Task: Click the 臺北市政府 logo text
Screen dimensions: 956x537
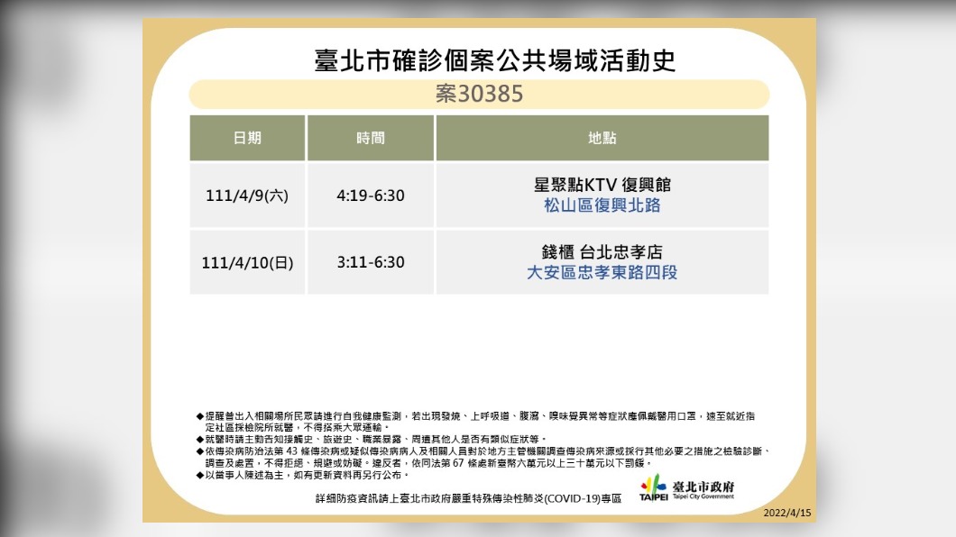Action: point(703,487)
